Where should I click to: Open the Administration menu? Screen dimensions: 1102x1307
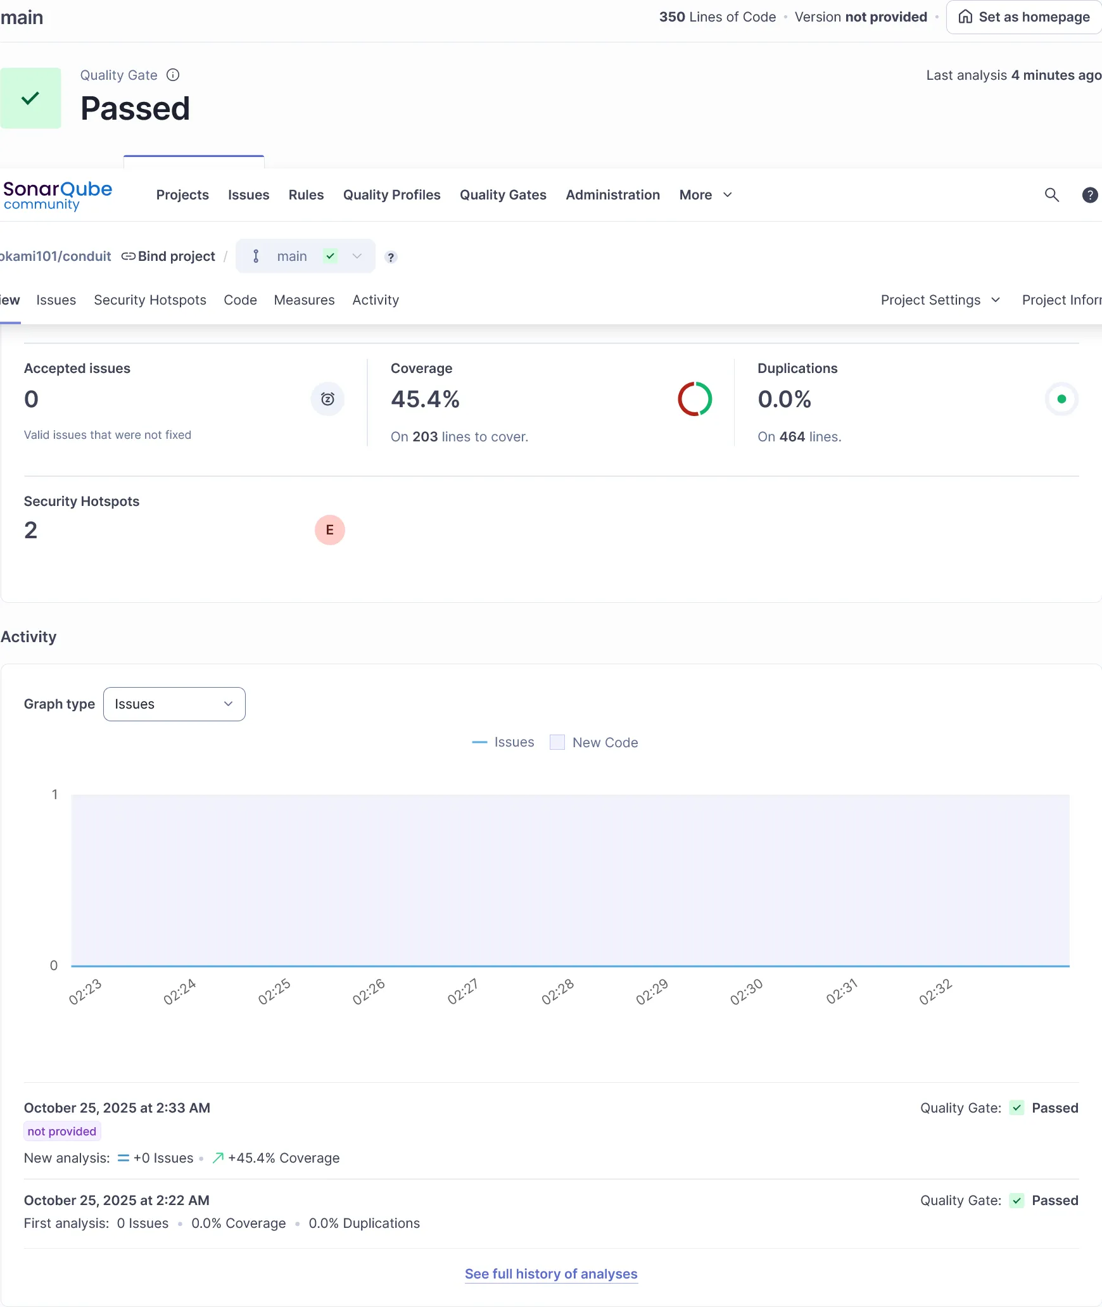tap(612, 195)
